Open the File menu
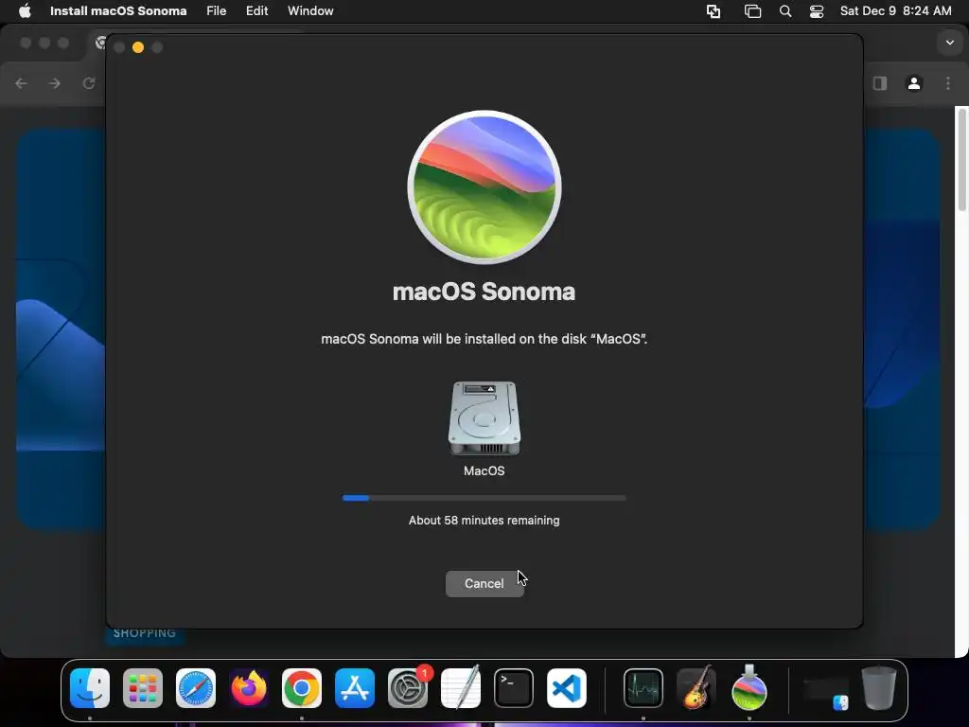 [x=217, y=11]
